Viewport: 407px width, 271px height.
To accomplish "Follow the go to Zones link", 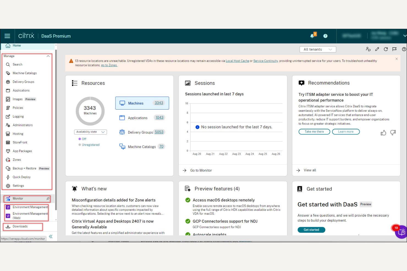I will coord(109,65).
